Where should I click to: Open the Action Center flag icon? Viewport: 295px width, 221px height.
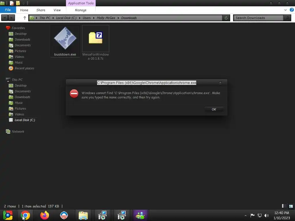pyautogui.click(x=252, y=215)
